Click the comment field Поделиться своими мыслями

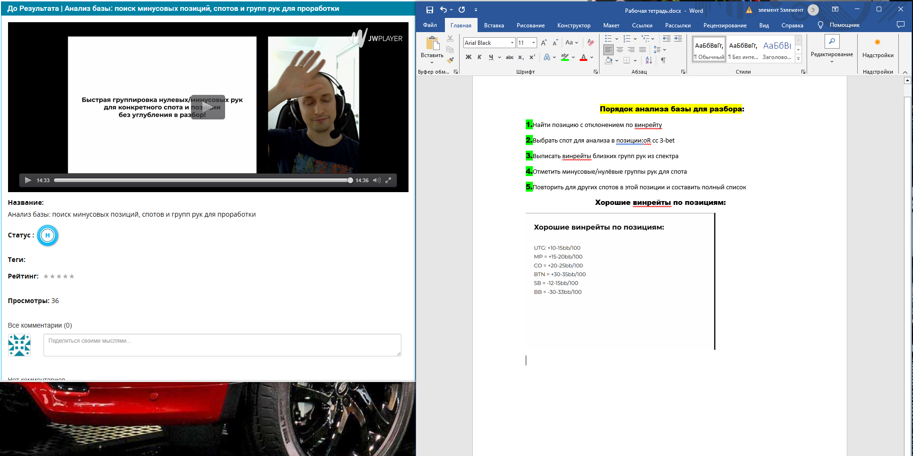222,345
